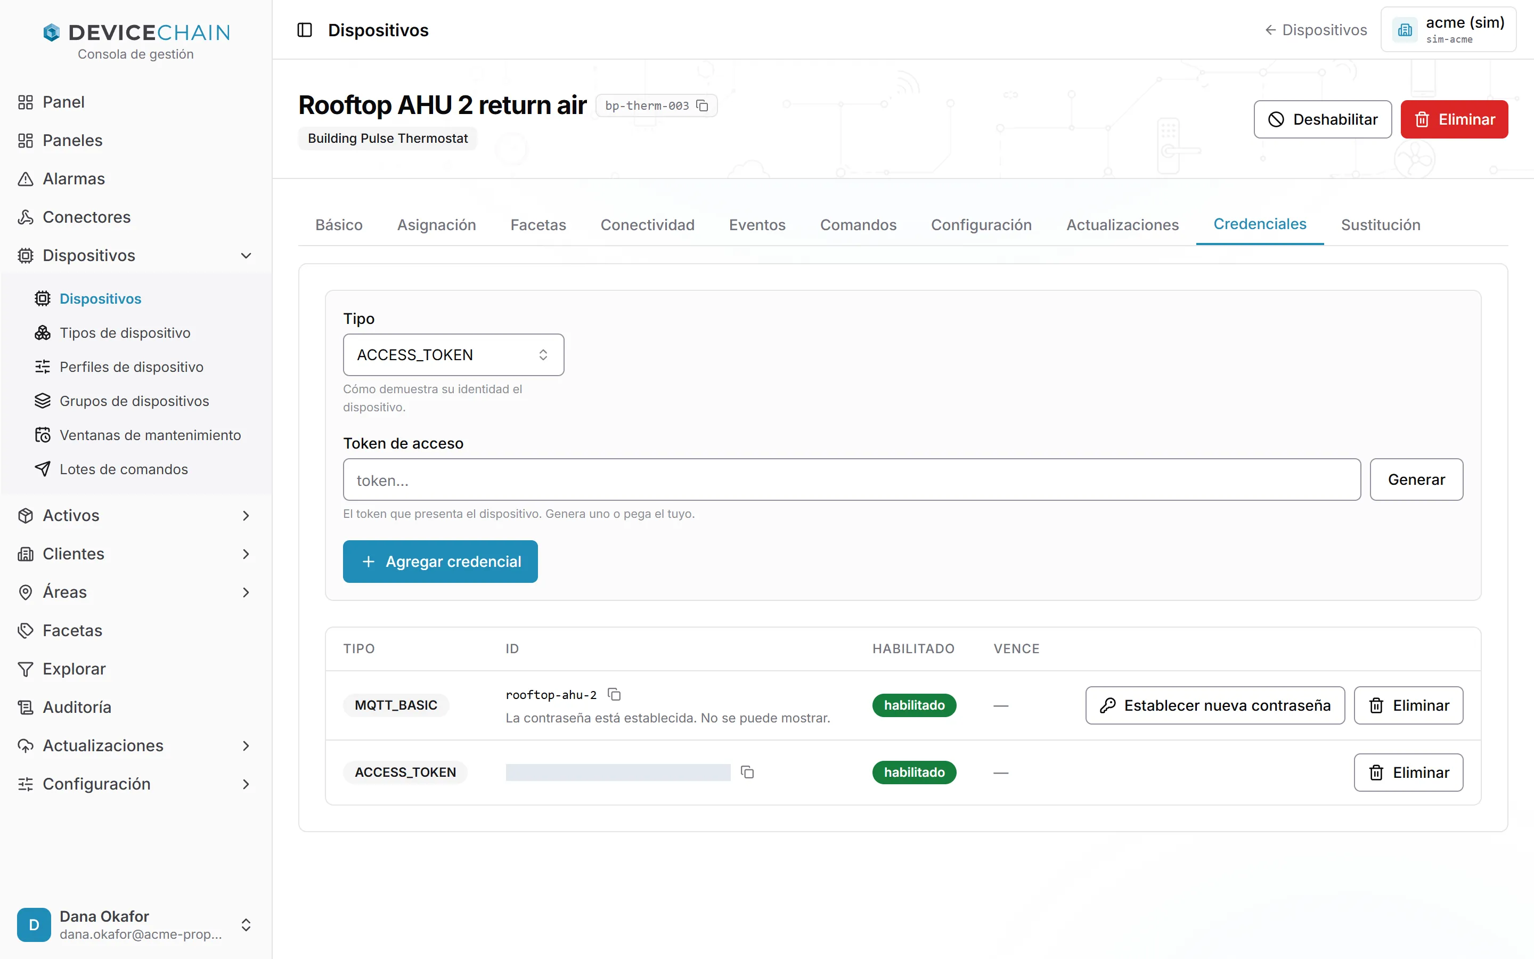
Task: Click the red Eliminar device button
Action: [x=1454, y=119]
